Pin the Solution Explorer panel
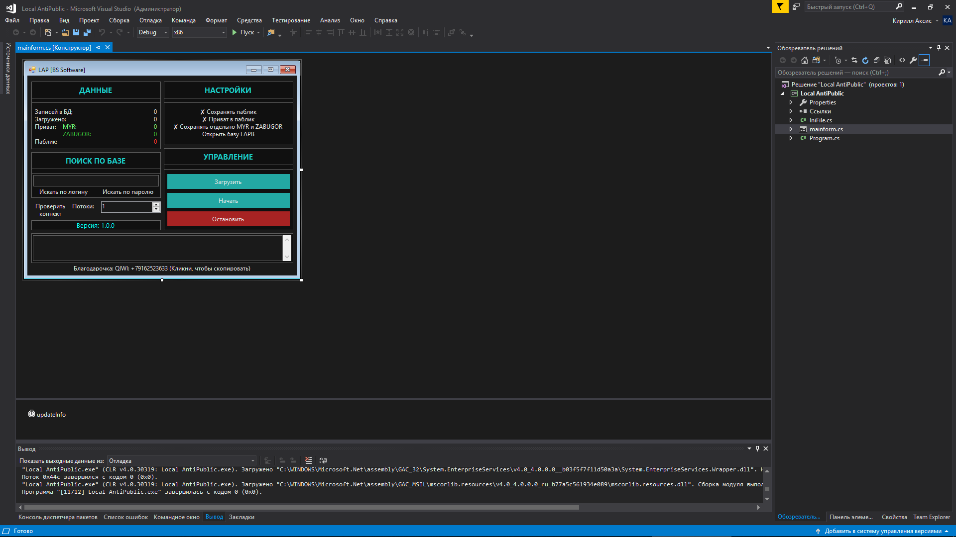This screenshot has height=537, width=956. (939, 48)
